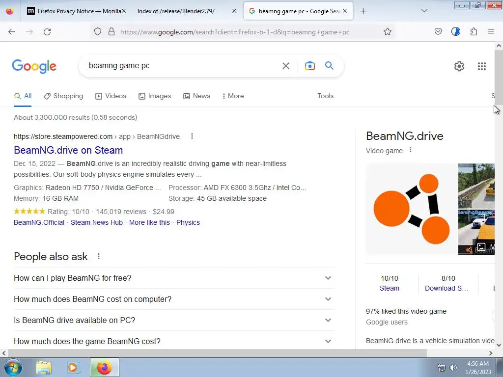The width and height of the screenshot is (503, 377).
Task: Open the Steam 10/10 rating link
Action: 390,288
